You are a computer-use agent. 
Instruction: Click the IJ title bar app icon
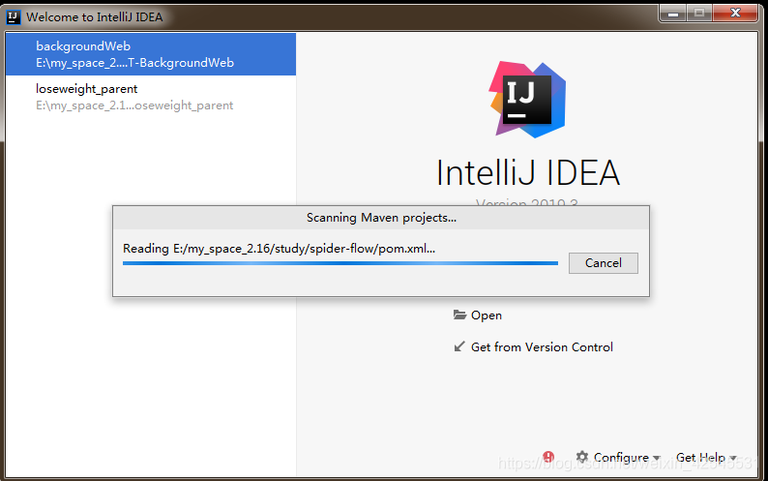pos(14,17)
